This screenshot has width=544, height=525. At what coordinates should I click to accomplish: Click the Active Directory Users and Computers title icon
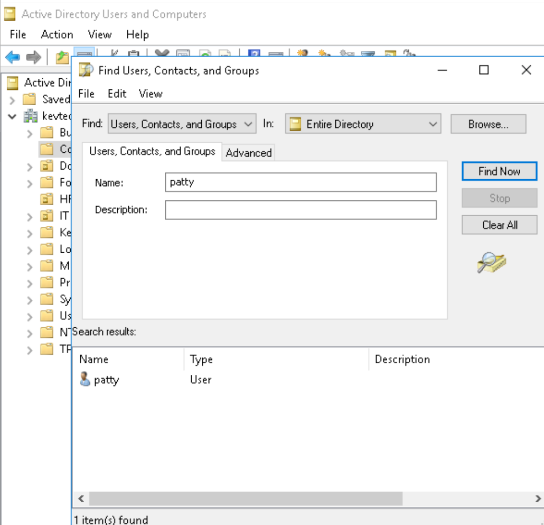click(x=10, y=14)
